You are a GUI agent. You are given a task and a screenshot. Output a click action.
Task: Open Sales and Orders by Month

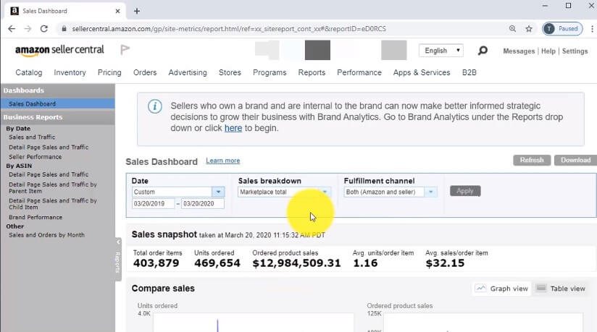tap(46, 235)
